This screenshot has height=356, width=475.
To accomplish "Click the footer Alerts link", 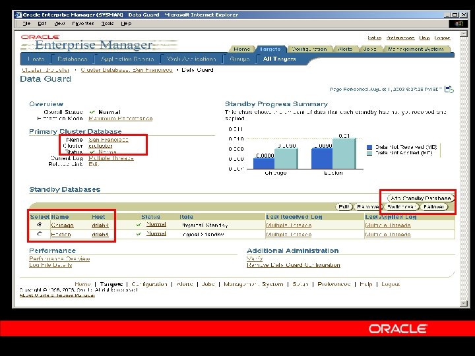I will click(x=185, y=284).
